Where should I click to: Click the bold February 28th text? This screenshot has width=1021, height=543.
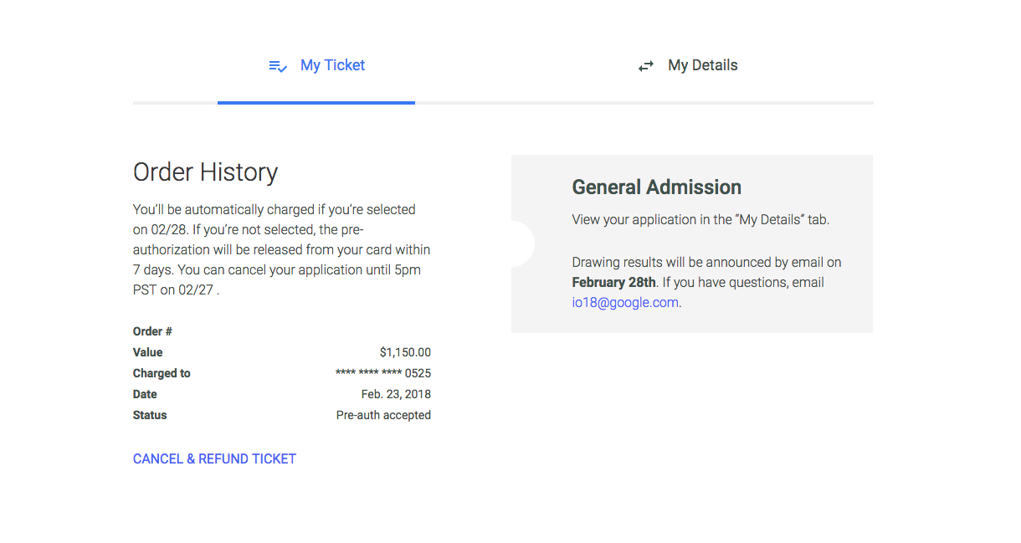(x=613, y=283)
